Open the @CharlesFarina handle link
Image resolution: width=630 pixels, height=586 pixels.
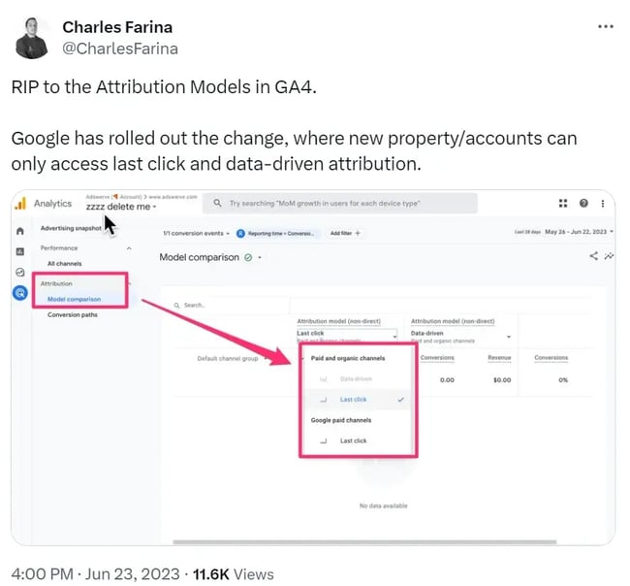[x=120, y=48]
